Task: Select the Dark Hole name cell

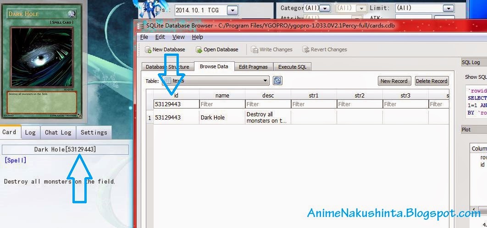Action: 222,118
